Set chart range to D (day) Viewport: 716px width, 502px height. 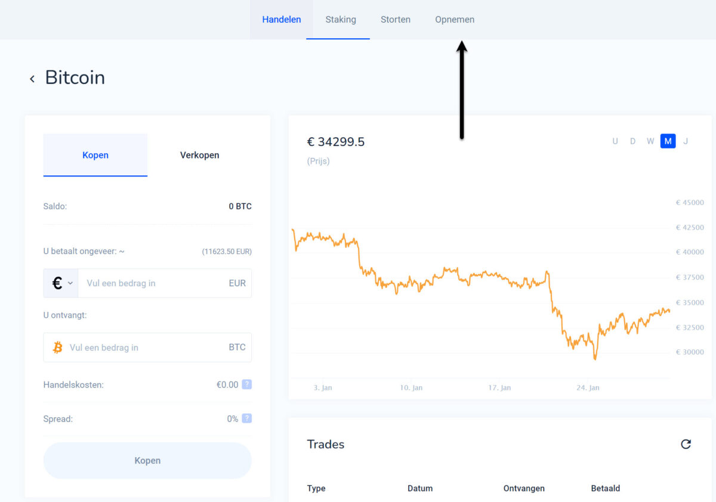click(x=632, y=141)
